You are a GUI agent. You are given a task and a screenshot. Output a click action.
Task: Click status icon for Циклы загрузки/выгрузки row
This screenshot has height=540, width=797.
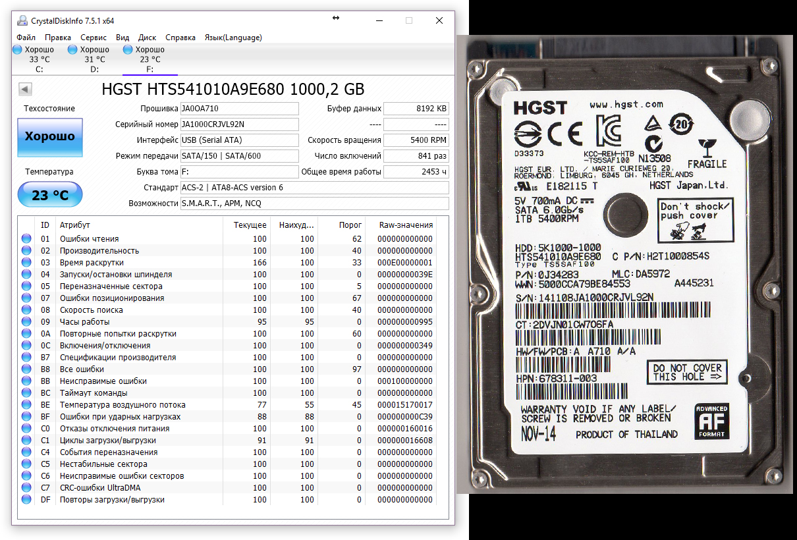(x=26, y=441)
